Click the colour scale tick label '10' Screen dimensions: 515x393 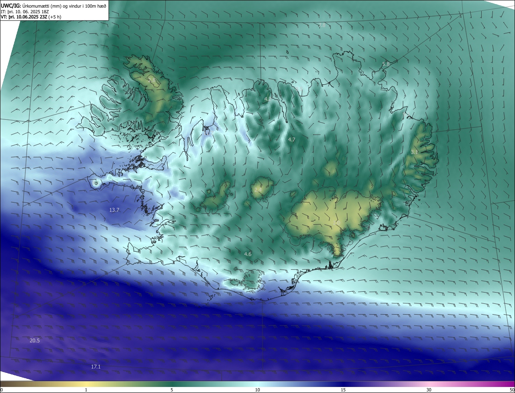257,390
